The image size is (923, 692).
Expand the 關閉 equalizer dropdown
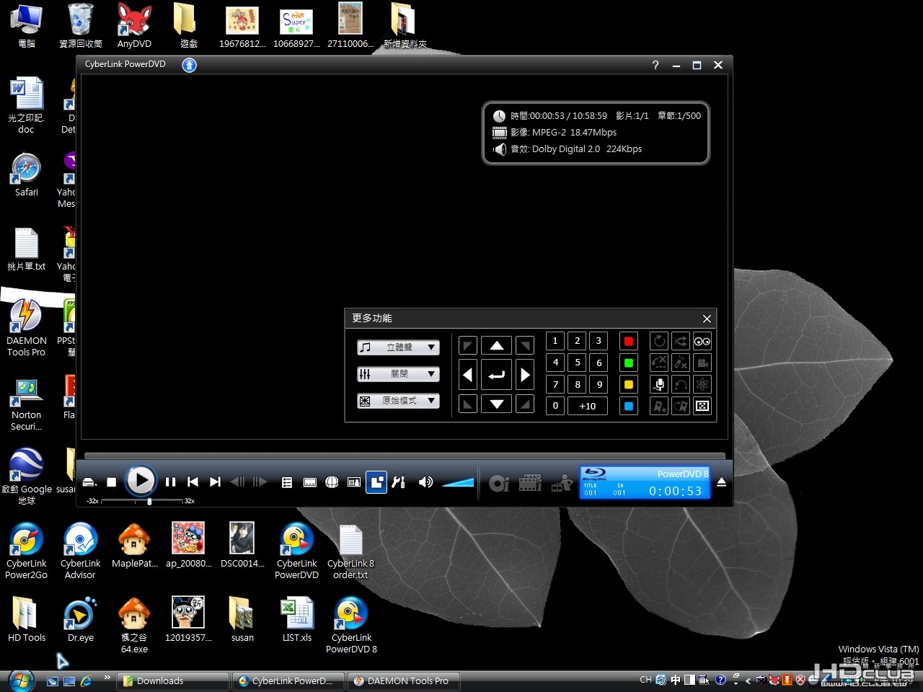399,374
